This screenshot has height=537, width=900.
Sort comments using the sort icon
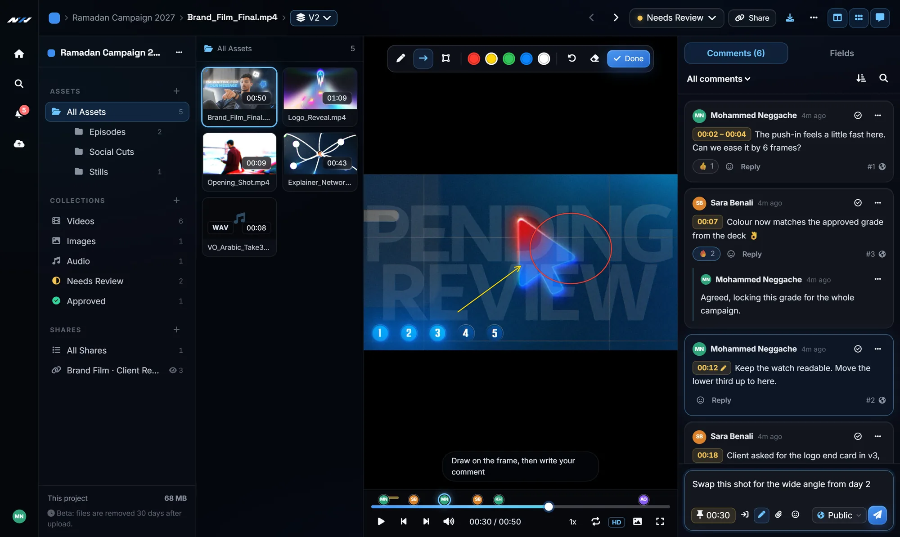[861, 78]
